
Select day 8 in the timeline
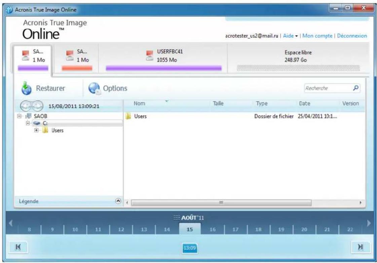point(29,229)
